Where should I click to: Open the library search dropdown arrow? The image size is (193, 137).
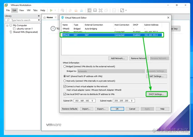coord(39,20)
